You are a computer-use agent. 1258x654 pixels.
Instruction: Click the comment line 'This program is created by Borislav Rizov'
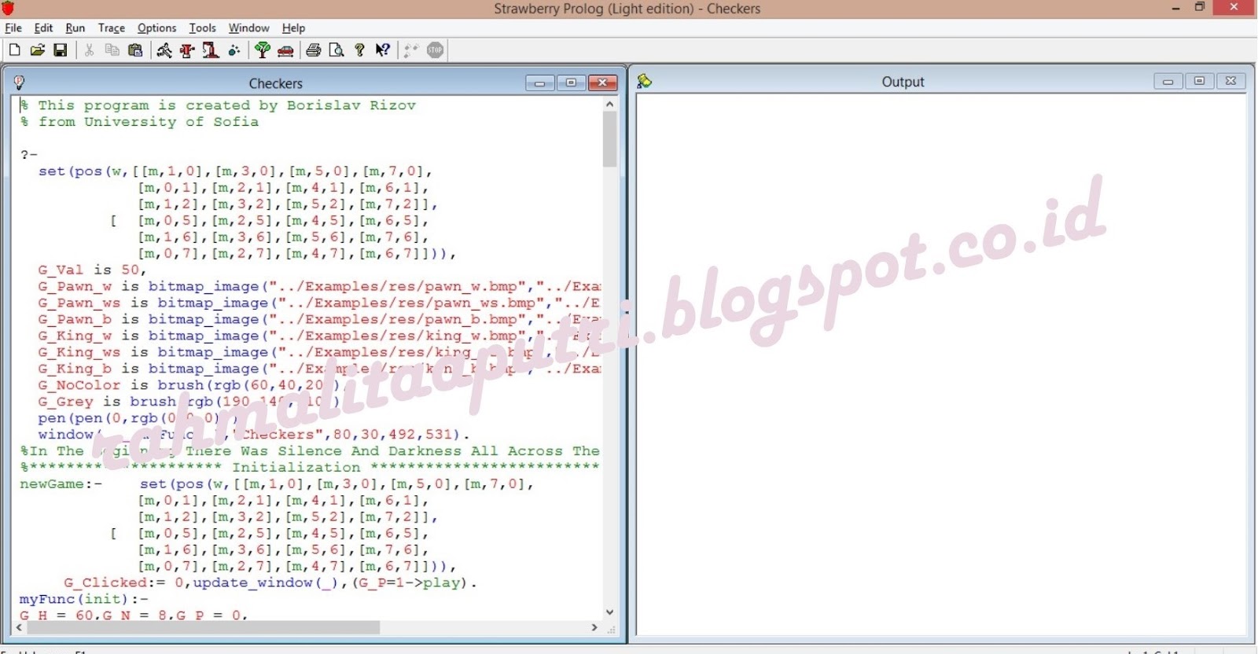point(218,105)
